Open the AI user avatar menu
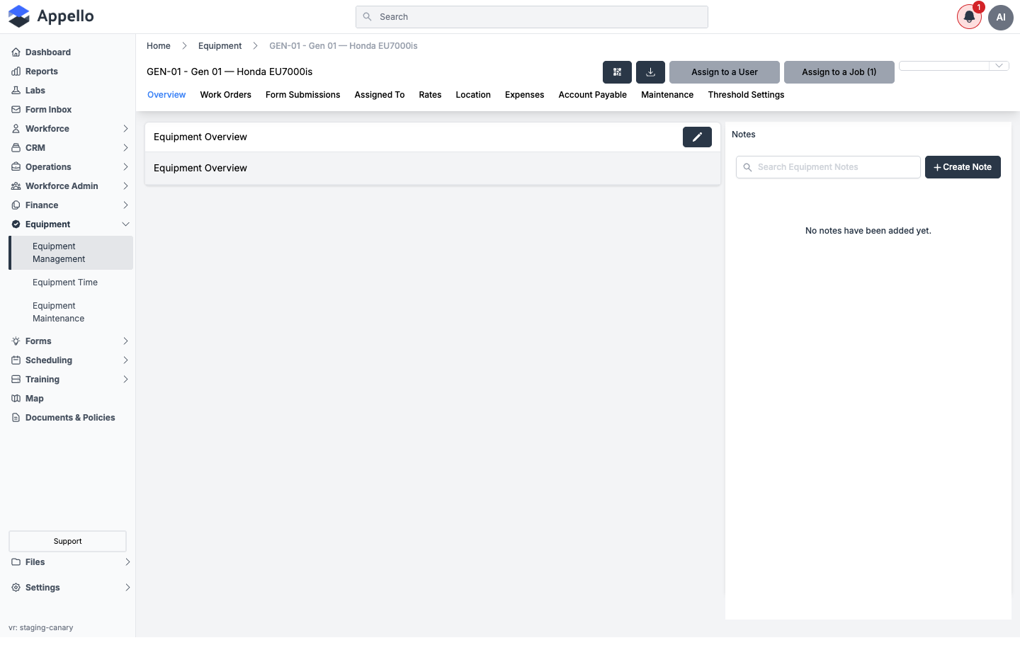Image resolution: width=1020 pixels, height=650 pixels. point(1001,17)
